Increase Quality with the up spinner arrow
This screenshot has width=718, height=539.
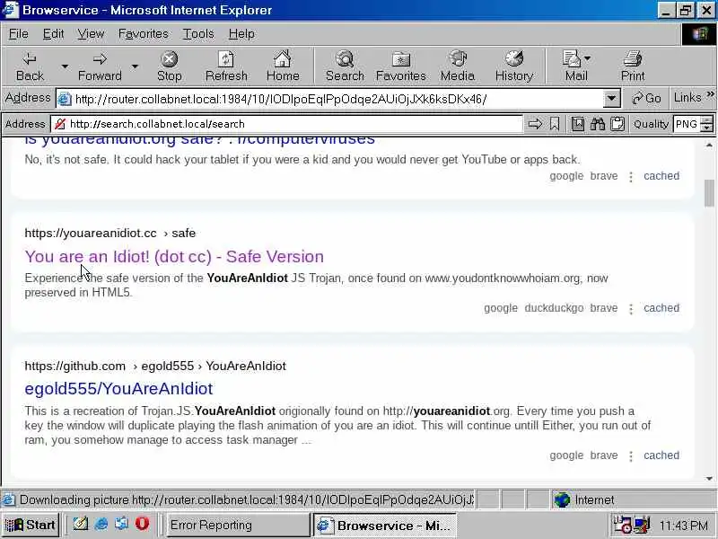[x=707, y=120]
